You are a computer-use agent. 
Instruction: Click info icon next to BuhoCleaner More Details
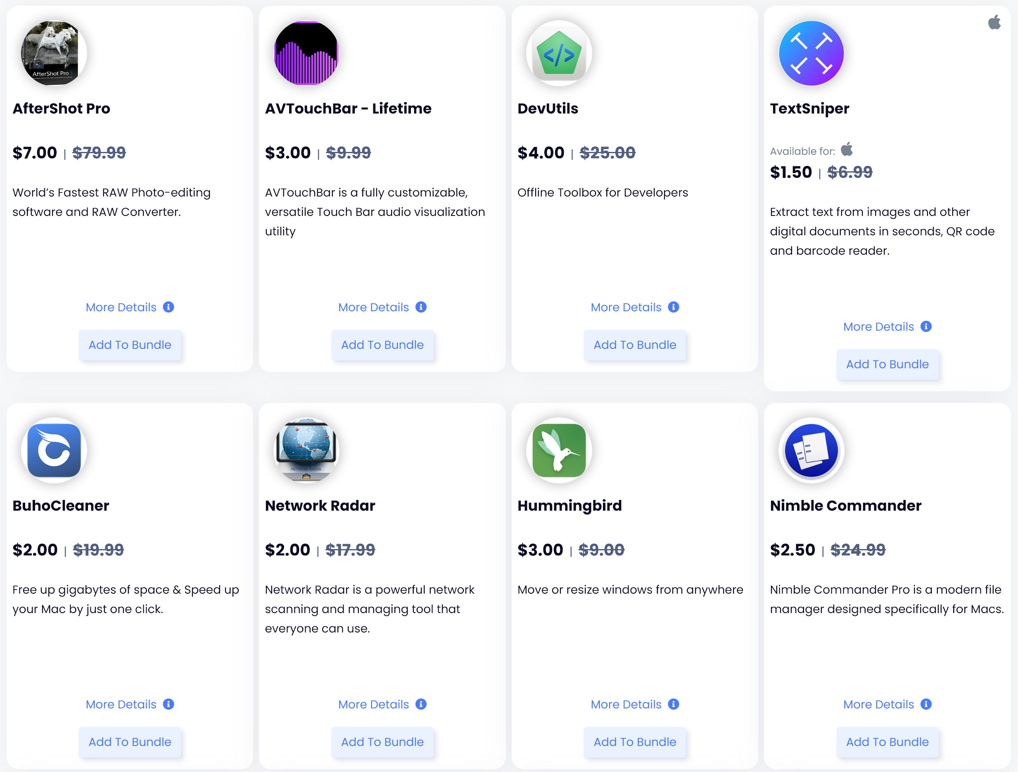pos(168,704)
